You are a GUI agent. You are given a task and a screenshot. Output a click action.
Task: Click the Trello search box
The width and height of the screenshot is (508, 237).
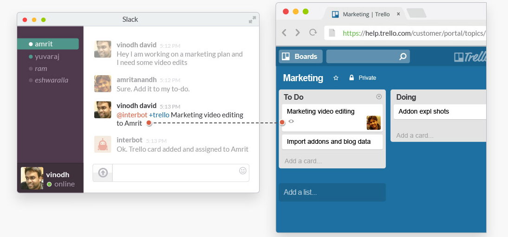[368, 56]
